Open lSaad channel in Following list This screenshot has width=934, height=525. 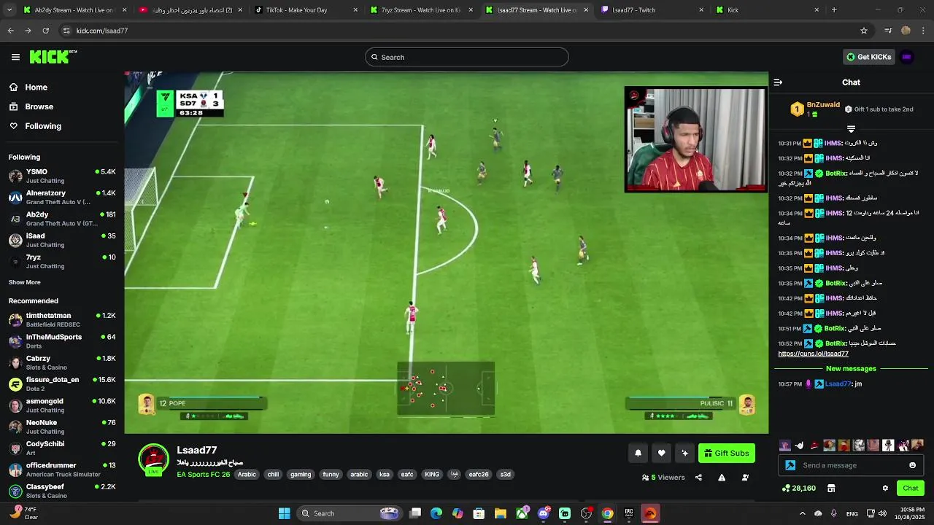[x=62, y=240]
